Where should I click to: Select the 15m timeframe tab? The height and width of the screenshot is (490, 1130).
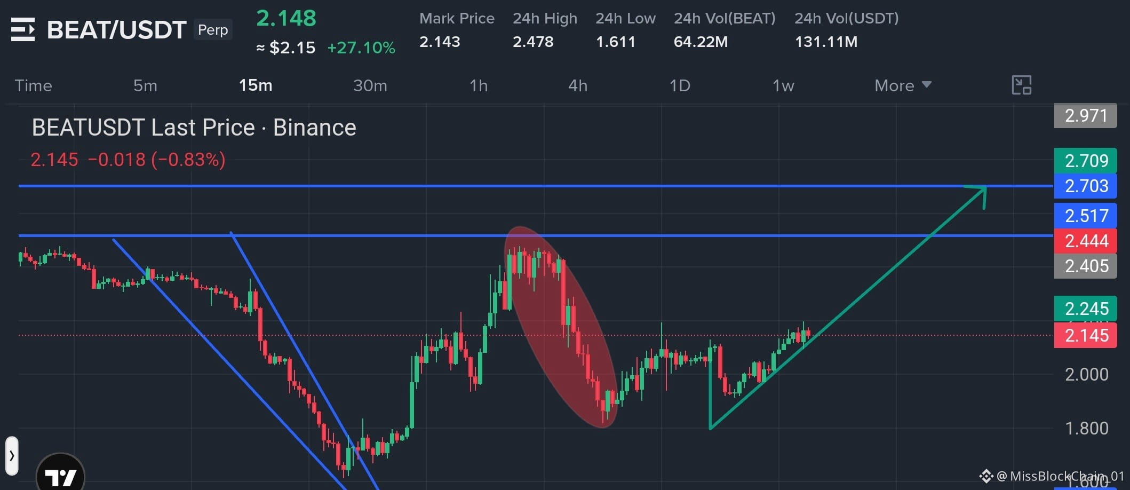tap(256, 85)
